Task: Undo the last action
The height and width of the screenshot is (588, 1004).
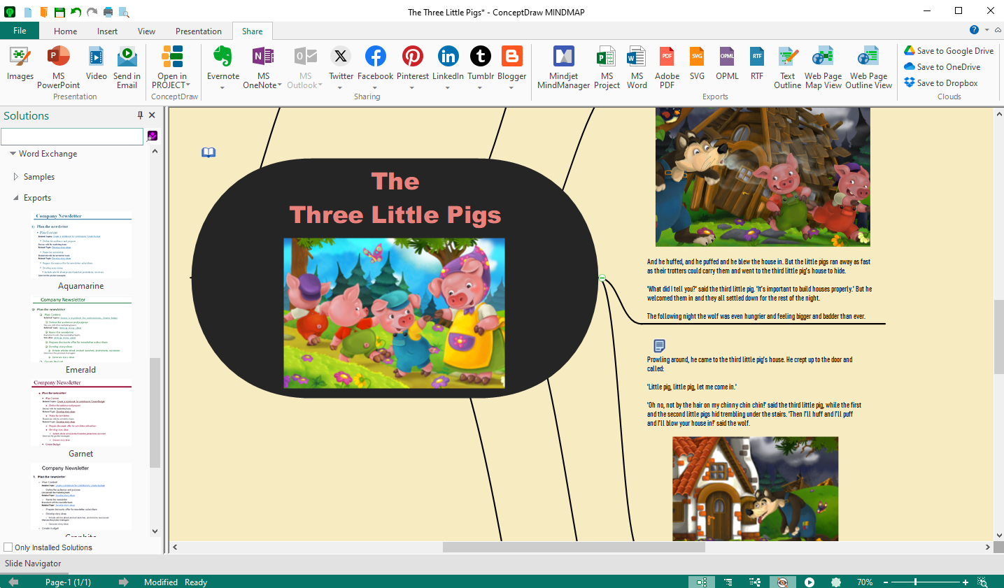Action: 76,12
